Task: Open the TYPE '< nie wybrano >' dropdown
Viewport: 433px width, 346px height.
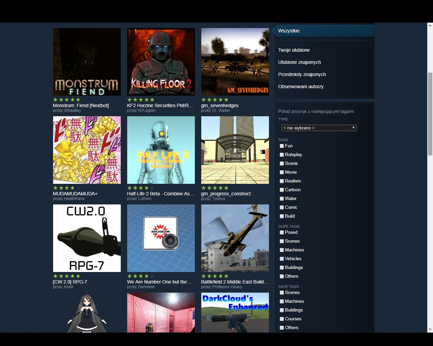Action: coord(319,128)
